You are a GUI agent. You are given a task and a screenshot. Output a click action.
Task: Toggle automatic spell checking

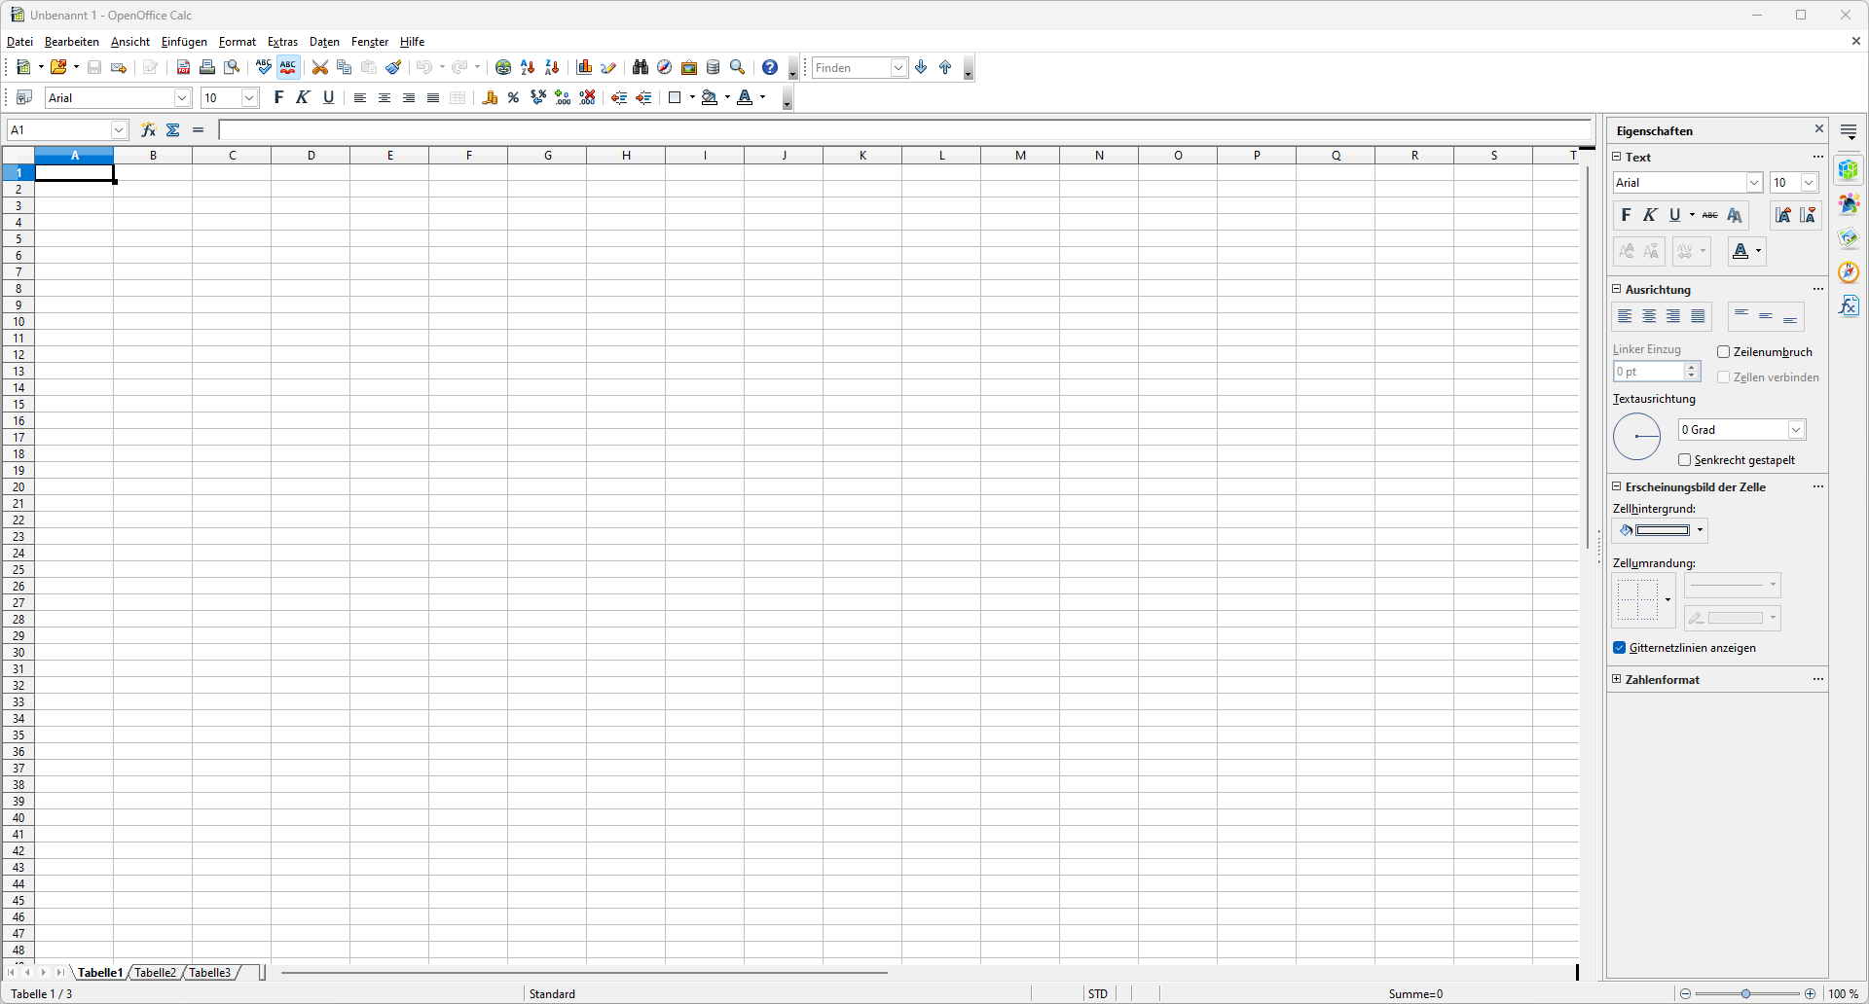pos(288,67)
